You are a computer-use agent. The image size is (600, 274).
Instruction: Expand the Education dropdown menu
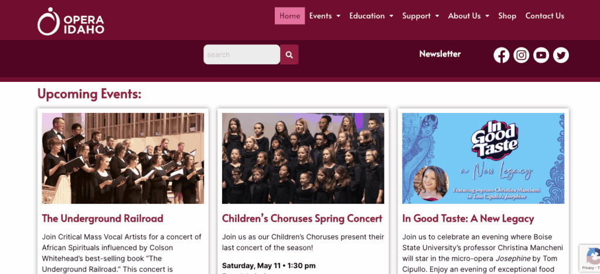371,16
